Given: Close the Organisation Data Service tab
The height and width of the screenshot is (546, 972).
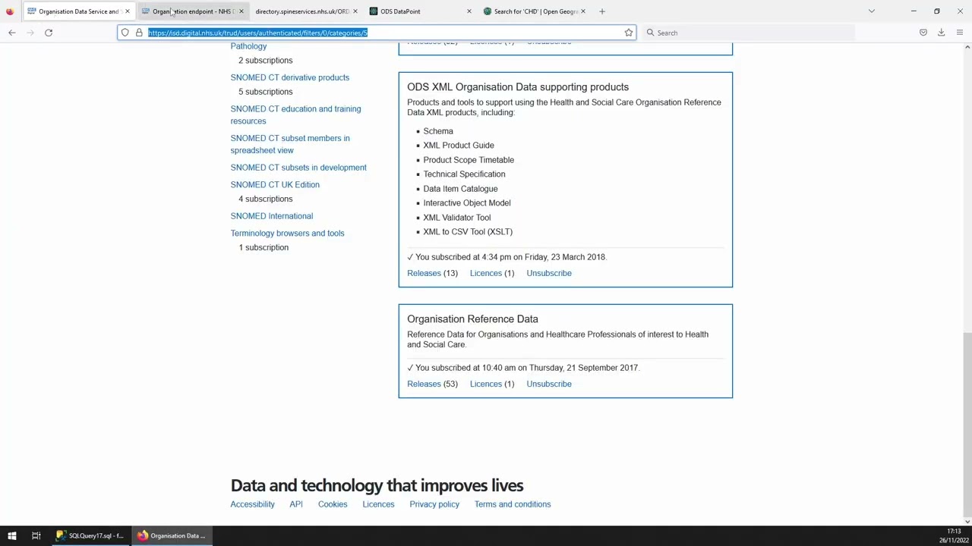Looking at the screenshot, I should 128,11.
